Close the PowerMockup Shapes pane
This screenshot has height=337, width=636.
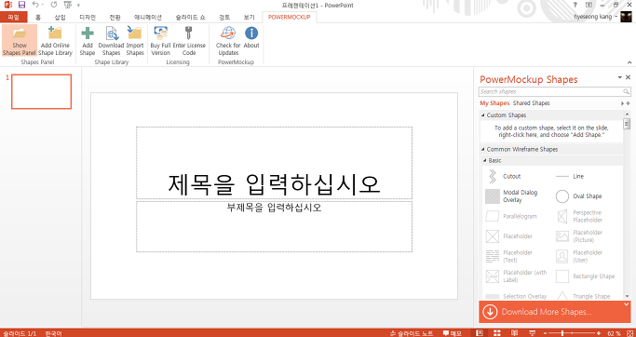[x=628, y=77]
